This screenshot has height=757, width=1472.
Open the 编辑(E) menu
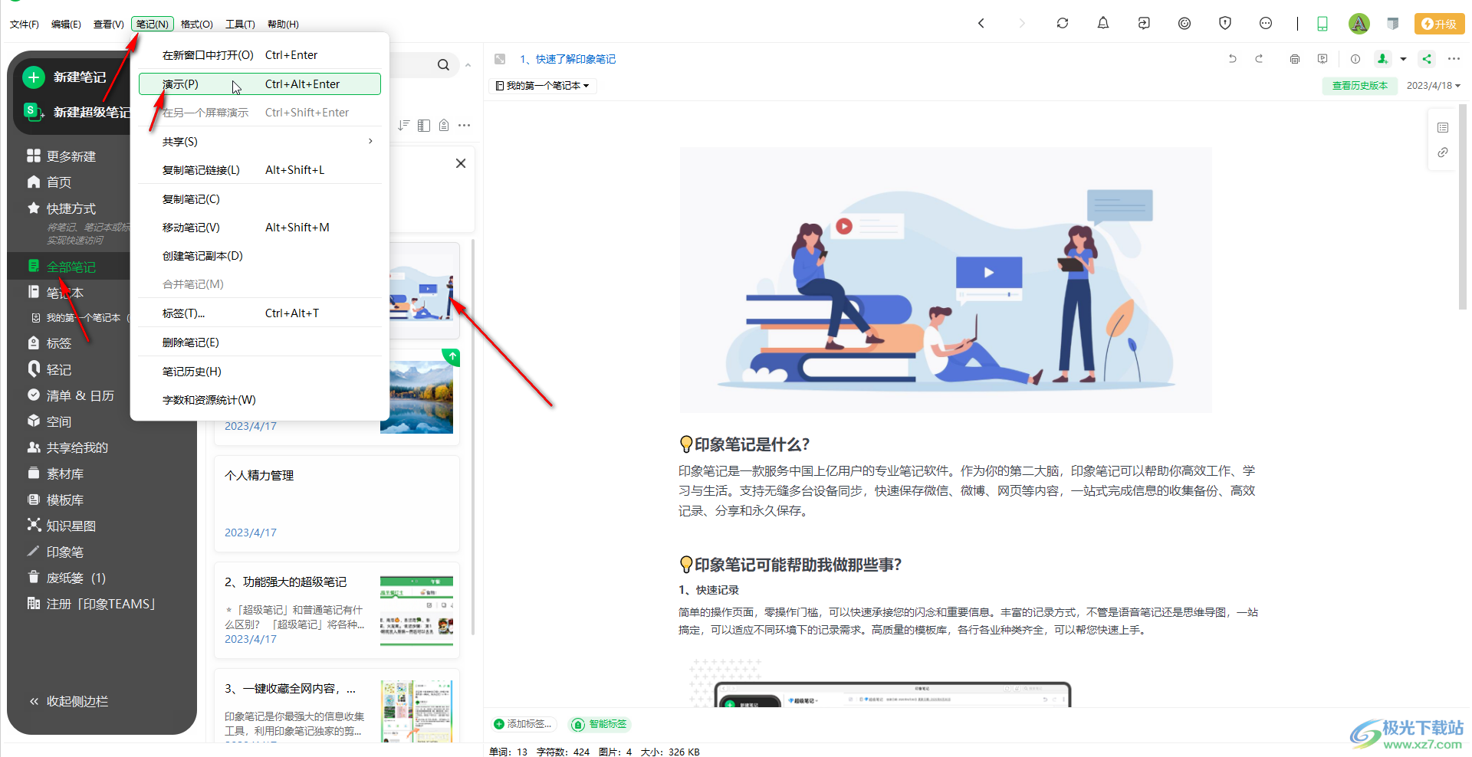coord(66,25)
